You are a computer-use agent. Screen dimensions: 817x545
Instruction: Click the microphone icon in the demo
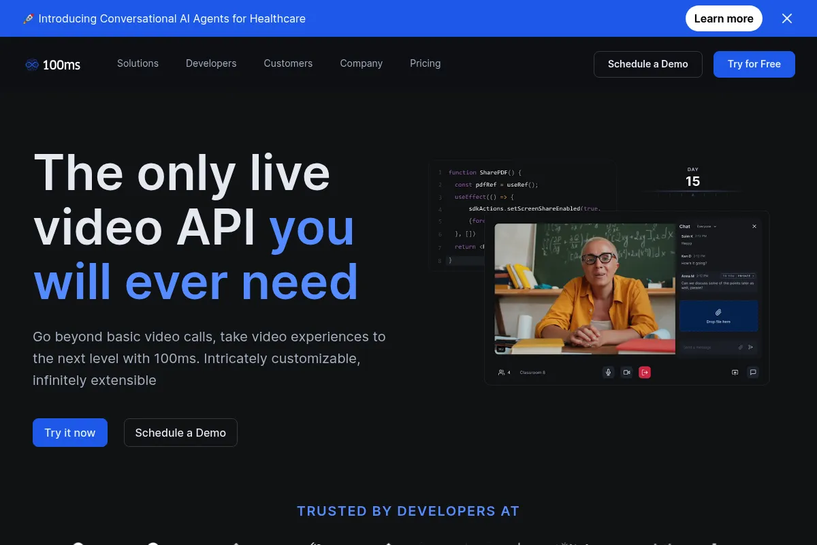pos(609,372)
